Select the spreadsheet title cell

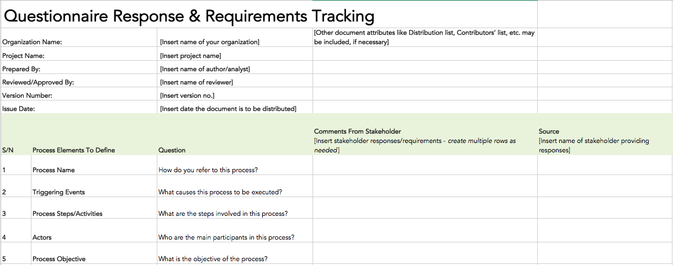[x=268, y=15]
